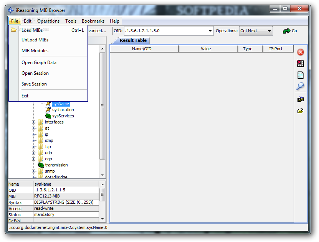Click the folder icon of icmp node
The image size is (319, 242).
(40, 140)
